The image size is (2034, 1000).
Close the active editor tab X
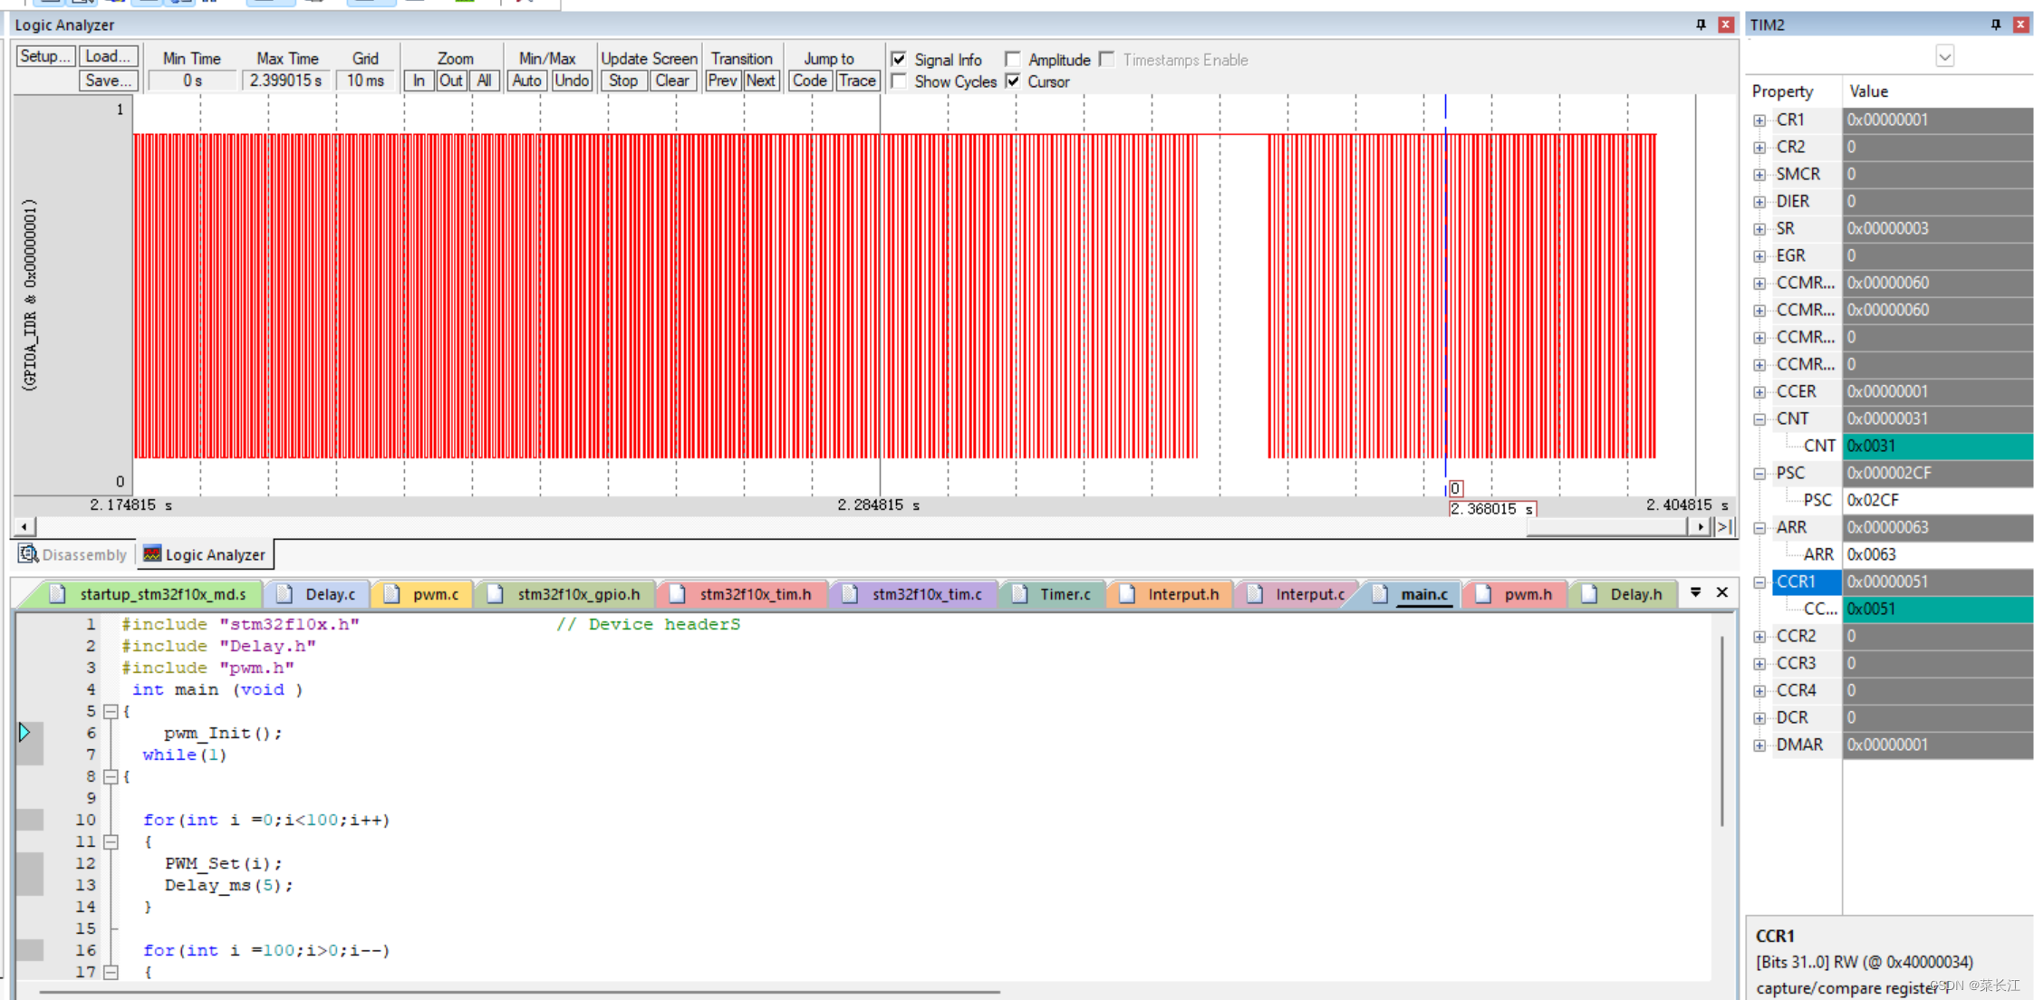point(1722,592)
